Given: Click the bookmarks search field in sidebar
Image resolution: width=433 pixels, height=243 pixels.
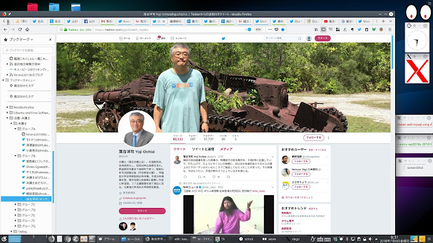Looking at the screenshot, I should [x=28, y=50].
